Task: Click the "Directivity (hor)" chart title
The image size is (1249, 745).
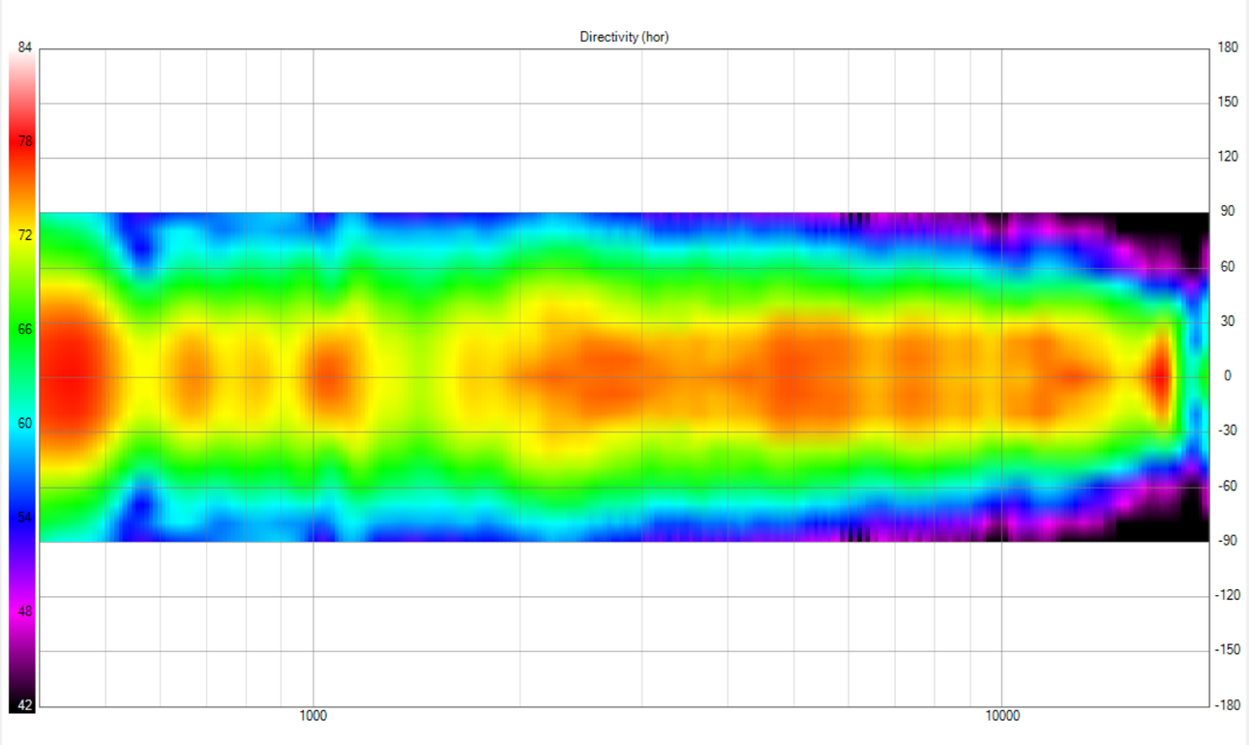Action: pos(624,38)
